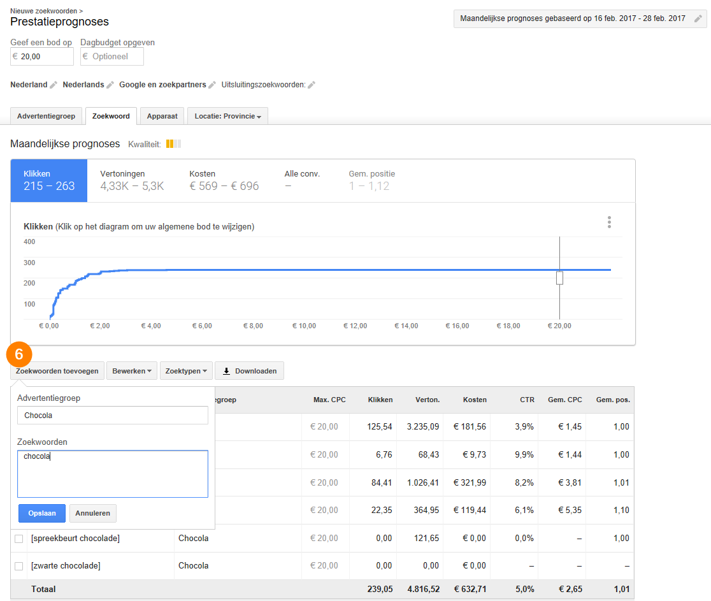This screenshot has height=601, width=711.
Task: Edit the monthly forecast date range pencil
Action: (x=698, y=18)
